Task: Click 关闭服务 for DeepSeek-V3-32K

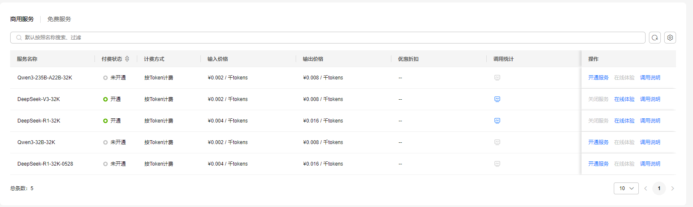Action: [x=598, y=99]
